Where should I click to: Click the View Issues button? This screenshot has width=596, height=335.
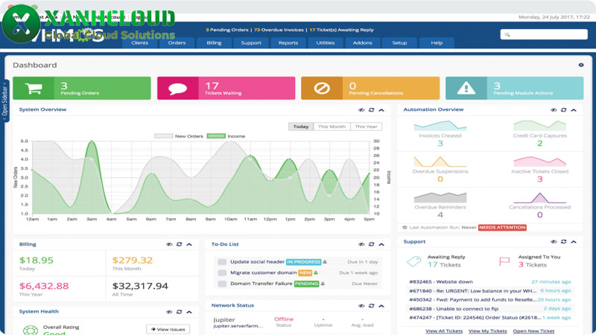point(168,329)
